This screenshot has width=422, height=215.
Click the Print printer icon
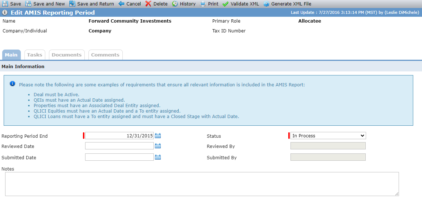[203, 4]
